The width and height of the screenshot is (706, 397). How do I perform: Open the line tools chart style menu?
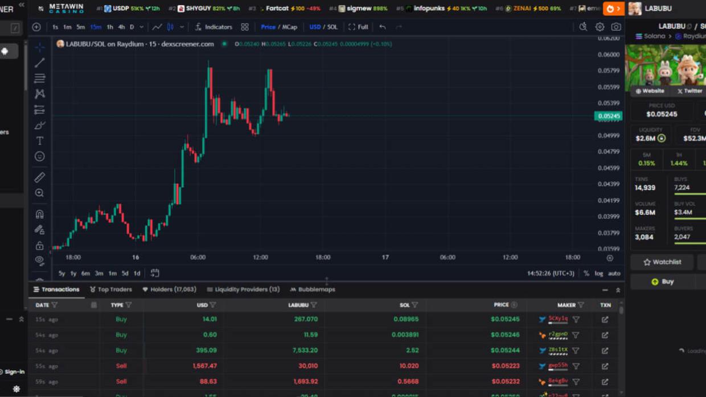click(x=157, y=27)
